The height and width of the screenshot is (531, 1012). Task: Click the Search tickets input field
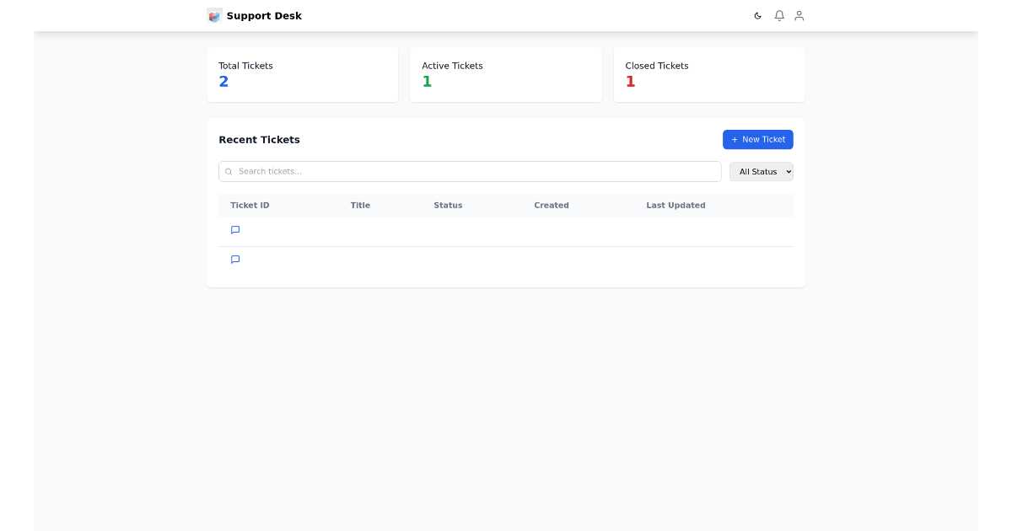(x=470, y=171)
